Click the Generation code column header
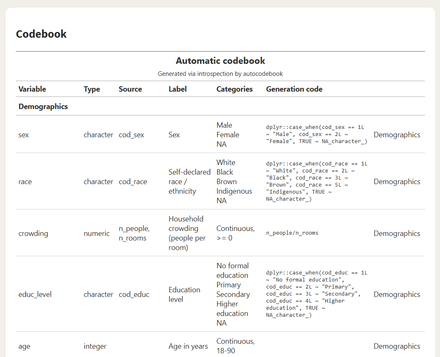This screenshot has width=440, height=357. click(294, 89)
